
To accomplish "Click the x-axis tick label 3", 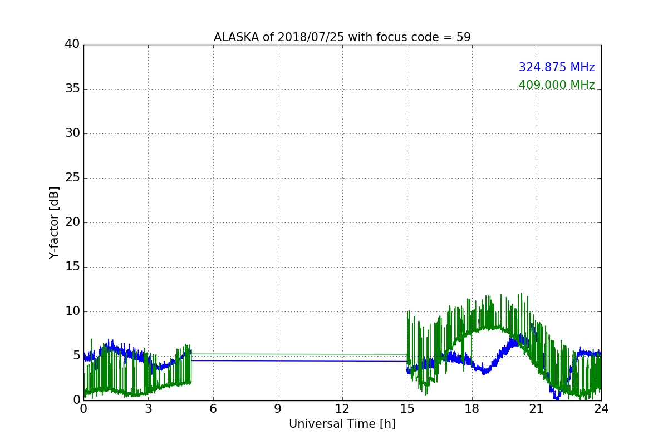I will tap(148, 409).
